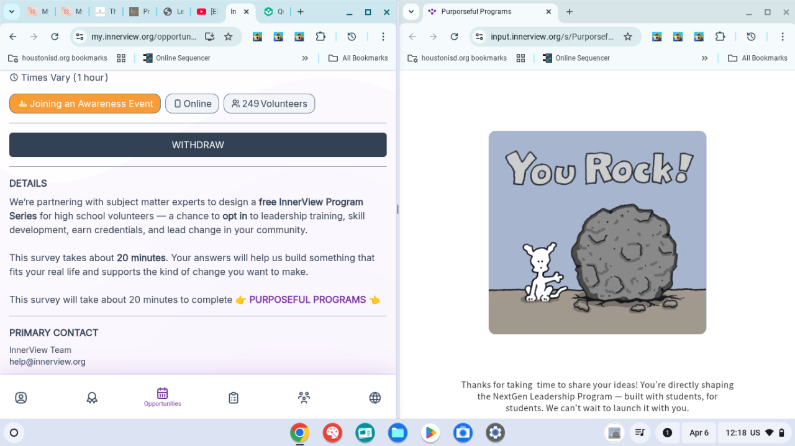Open Extensions puzzle icon in right window
The image size is (795, 446).
pos(720,37)
